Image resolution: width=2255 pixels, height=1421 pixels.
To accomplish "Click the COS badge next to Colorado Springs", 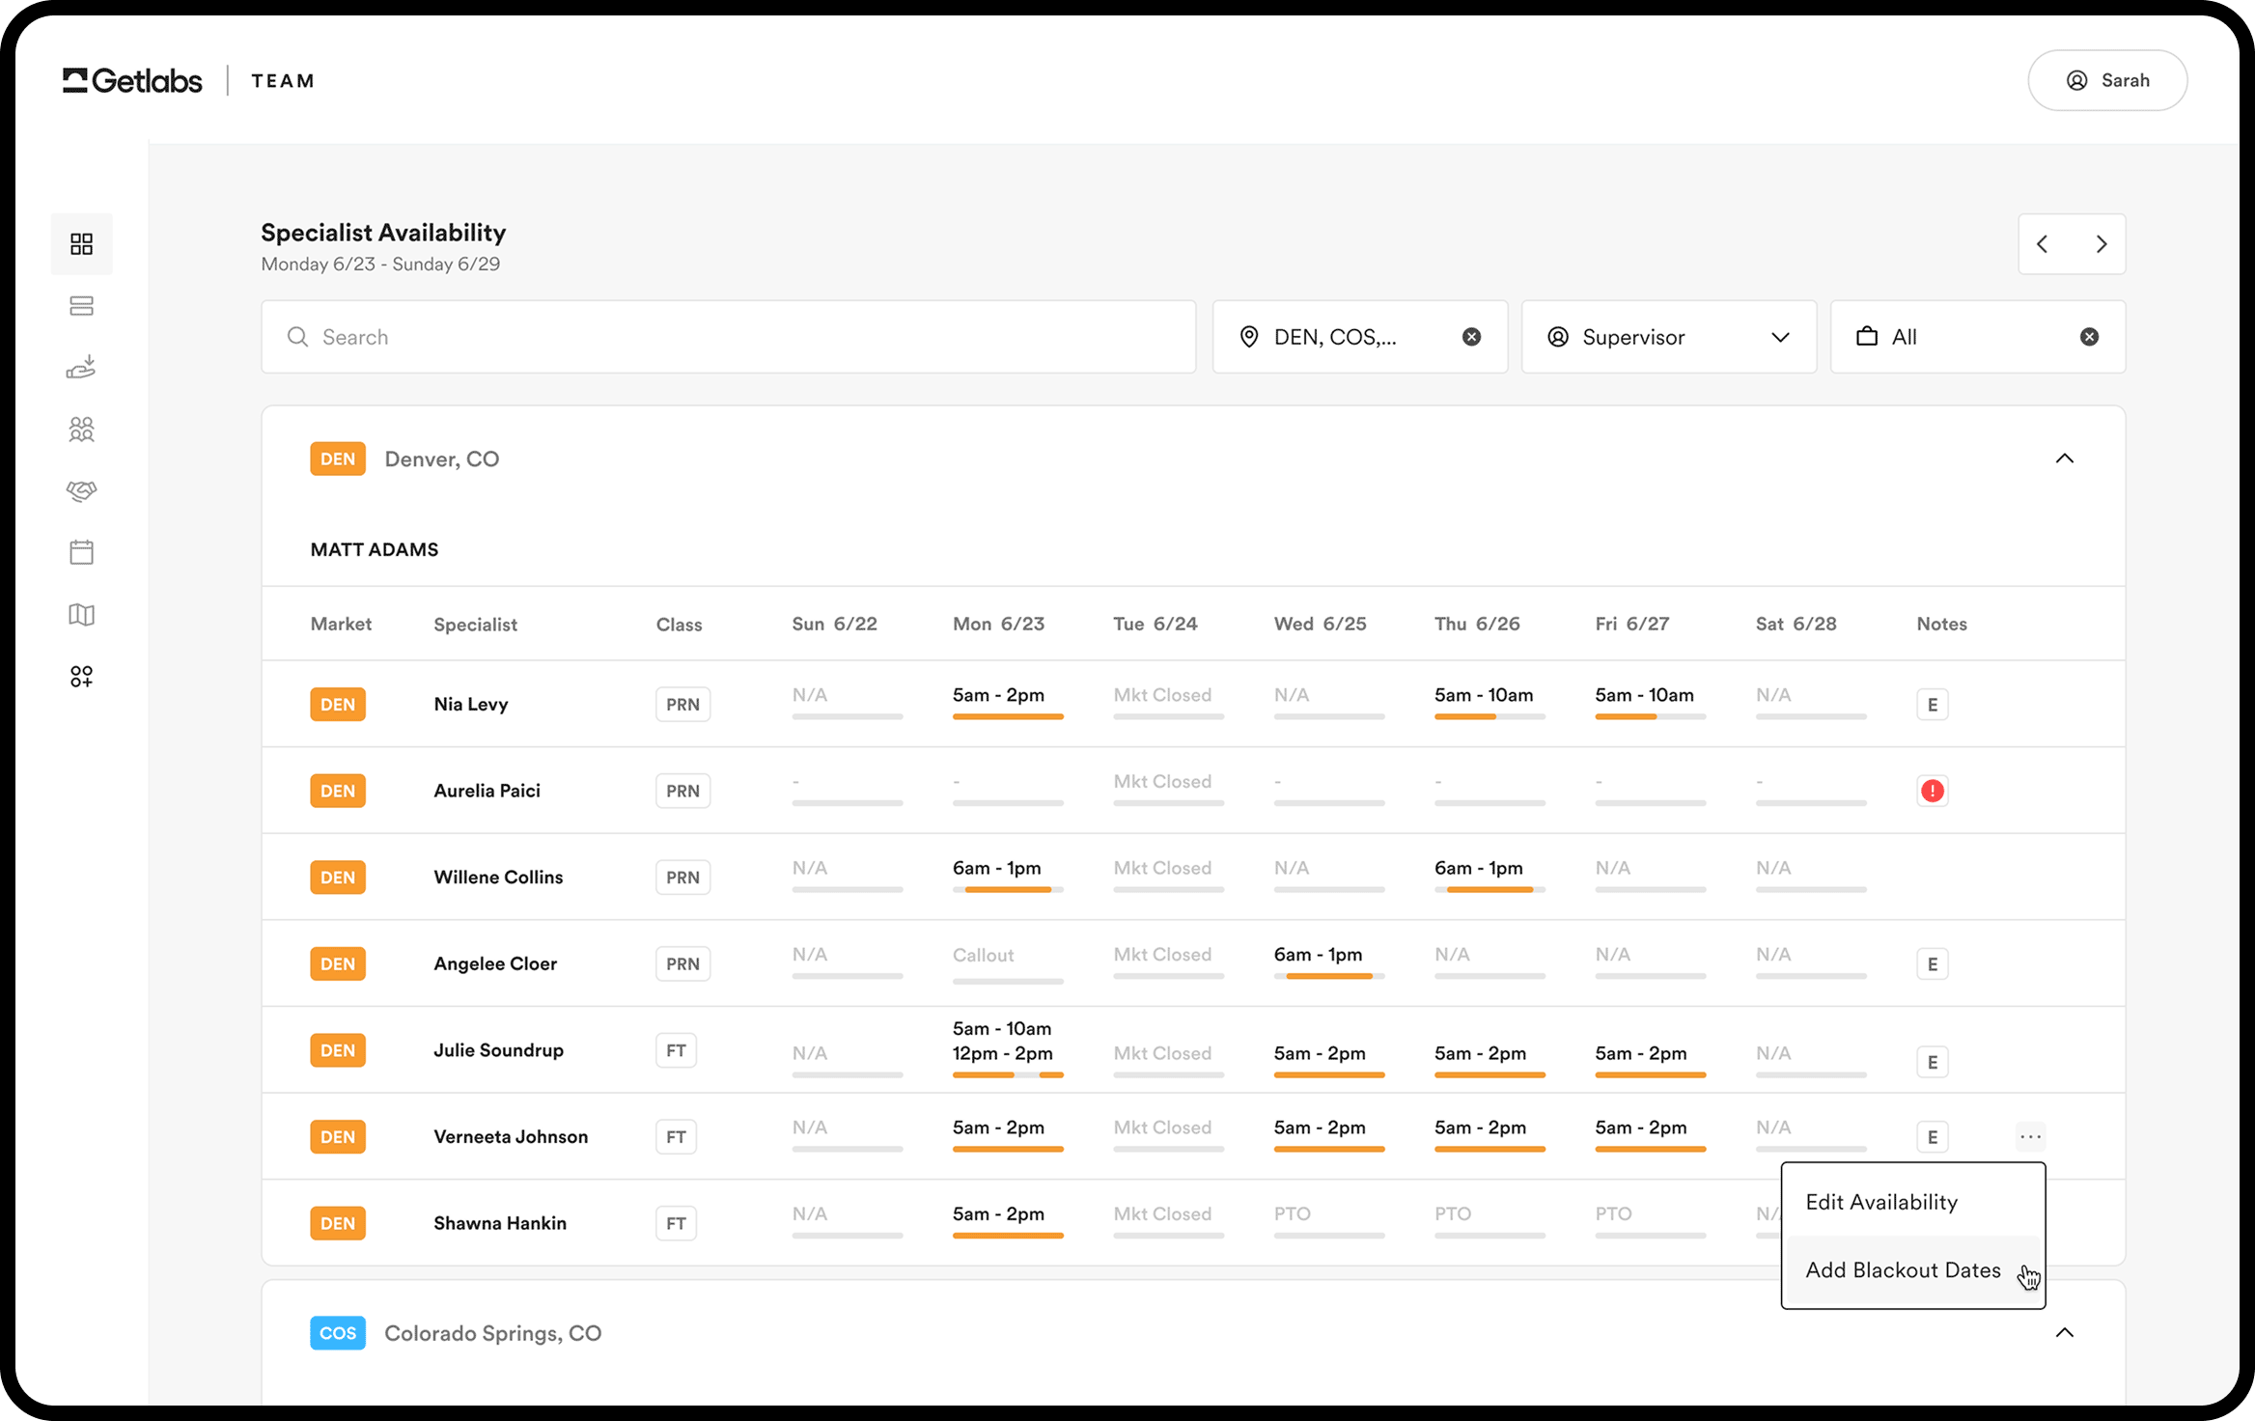I will [x=338, y=1333].
